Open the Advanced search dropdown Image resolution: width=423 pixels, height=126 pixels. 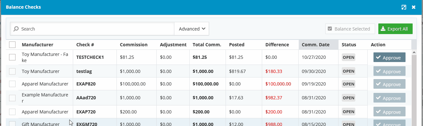[192, 29]
